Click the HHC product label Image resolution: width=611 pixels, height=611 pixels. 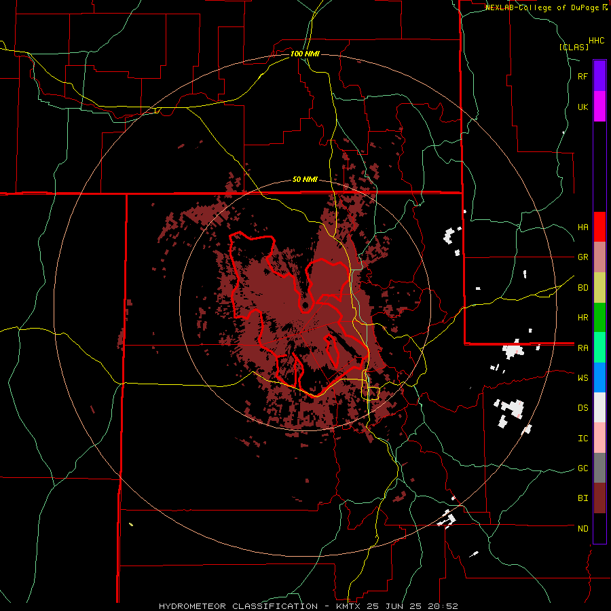(597, 41)
